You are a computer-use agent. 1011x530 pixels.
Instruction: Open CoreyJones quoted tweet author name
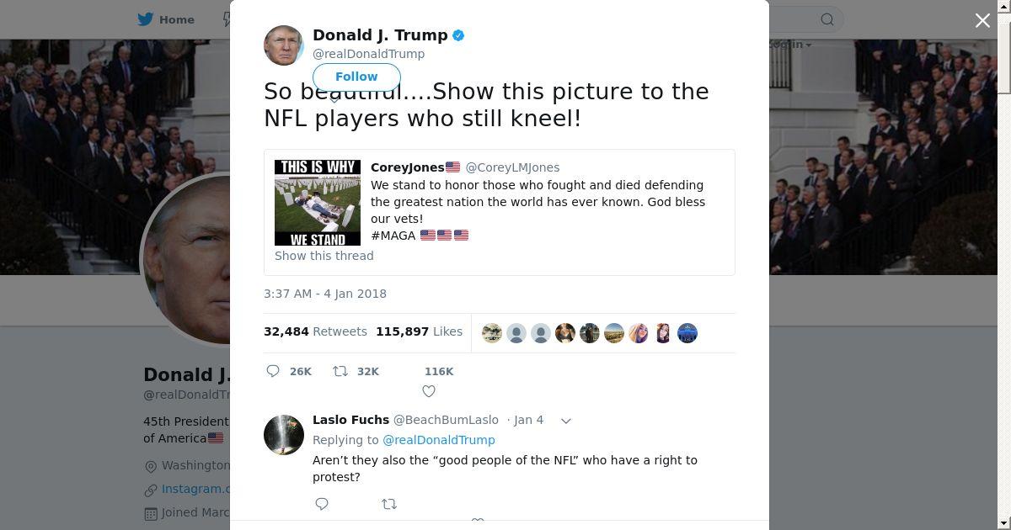pos(415,167)
